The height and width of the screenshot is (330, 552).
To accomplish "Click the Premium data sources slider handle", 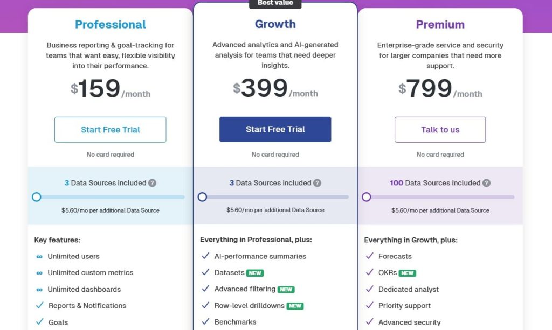I will click(367, 197).
